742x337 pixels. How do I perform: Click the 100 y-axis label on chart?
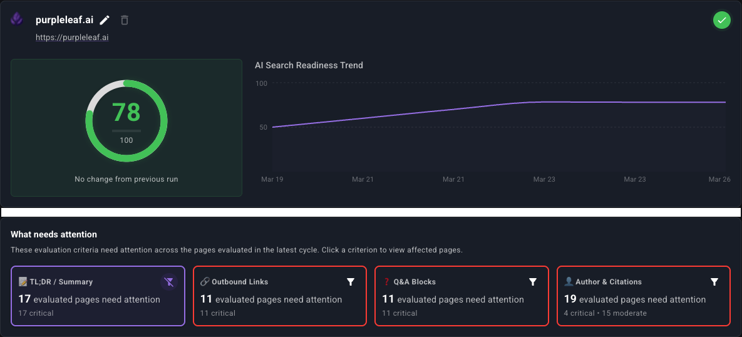[262, 83]
